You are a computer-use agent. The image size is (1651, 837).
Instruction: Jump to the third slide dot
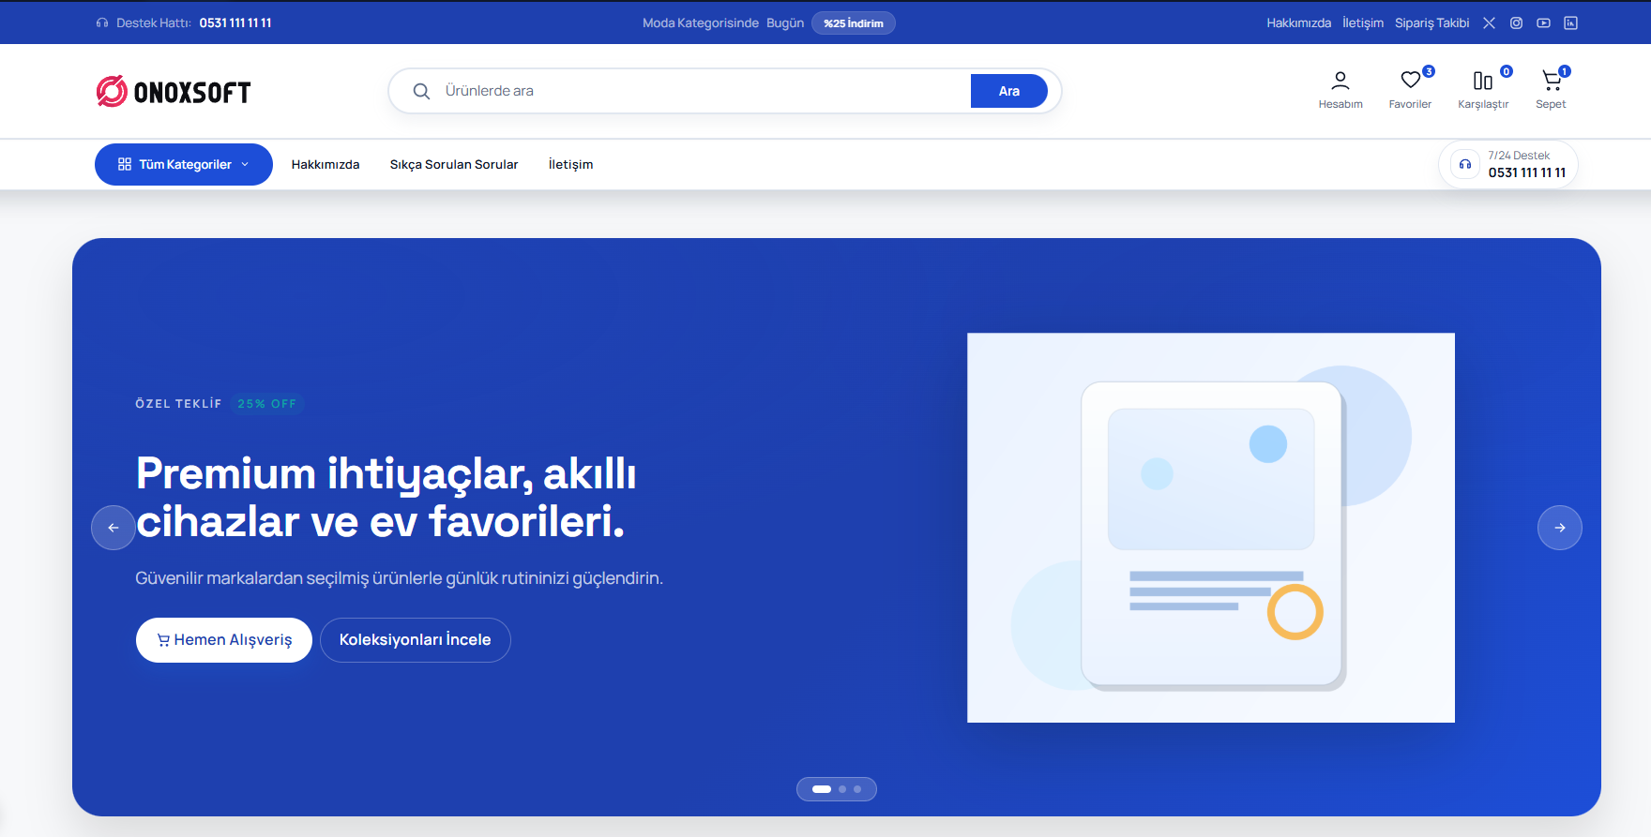click(x=857, y=789)
